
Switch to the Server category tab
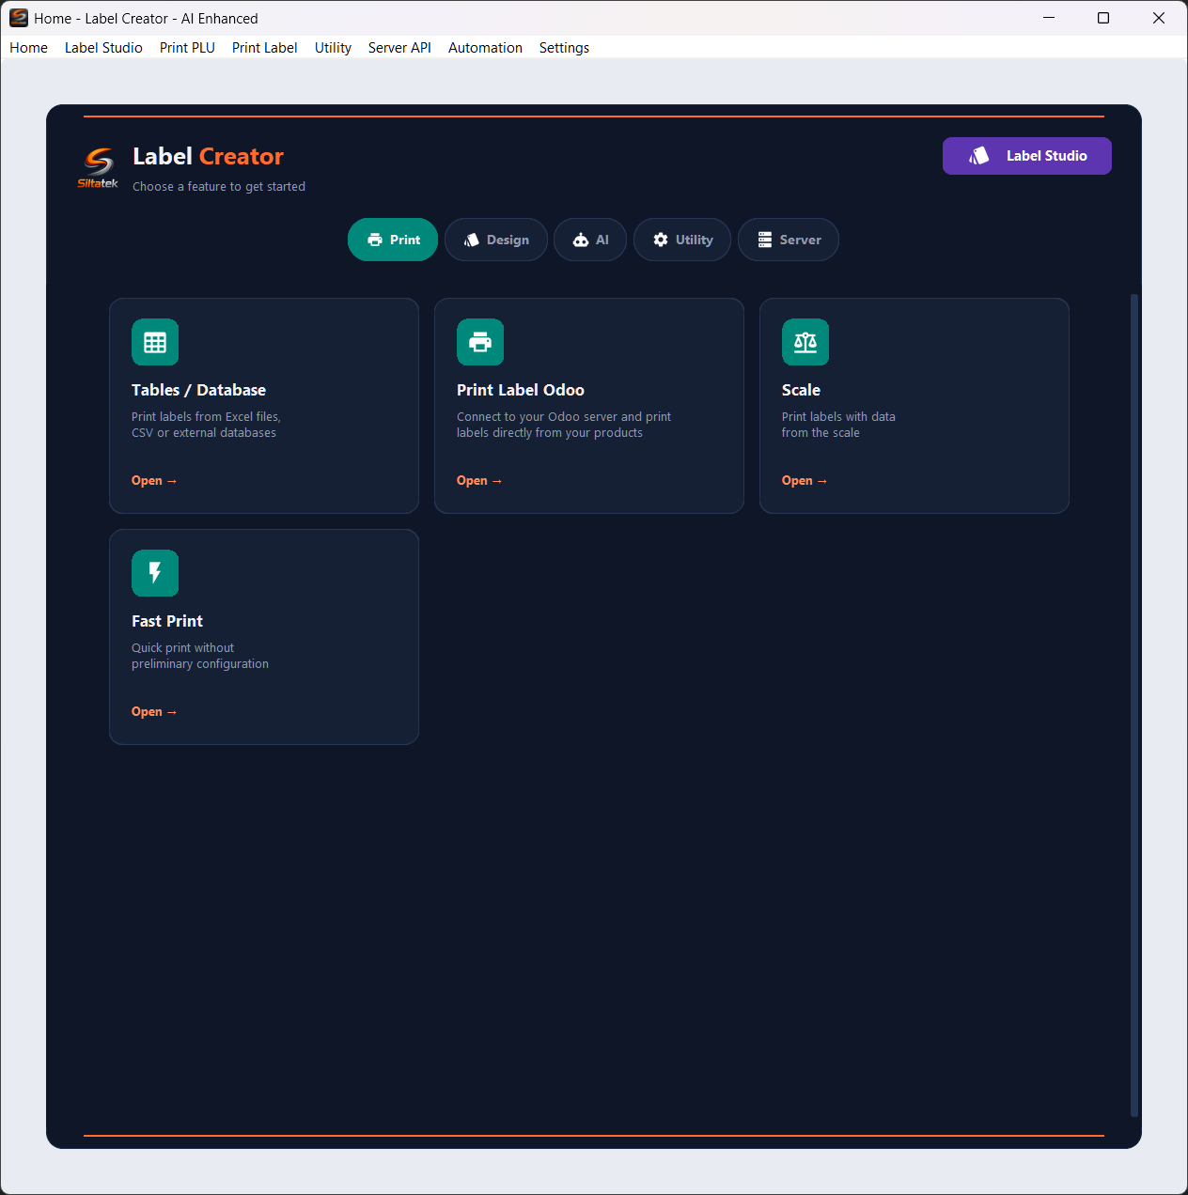tap(789, 240)
